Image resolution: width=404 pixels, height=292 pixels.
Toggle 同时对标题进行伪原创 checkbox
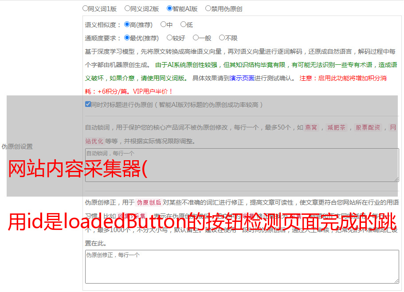coord(88,104)
